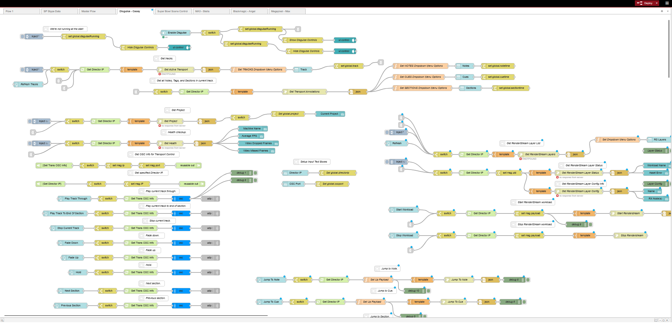Select the Fade Down button node

coord(71,243)
